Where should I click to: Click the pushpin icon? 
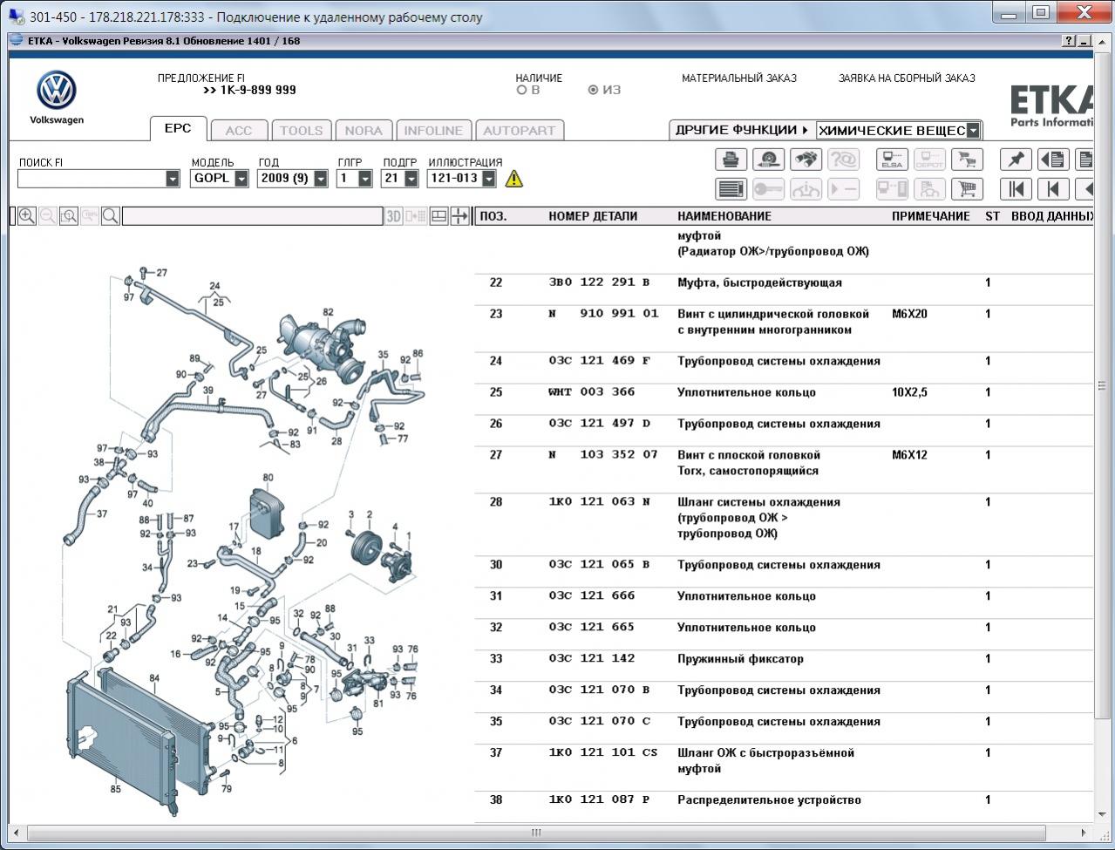coord(1016,160)
